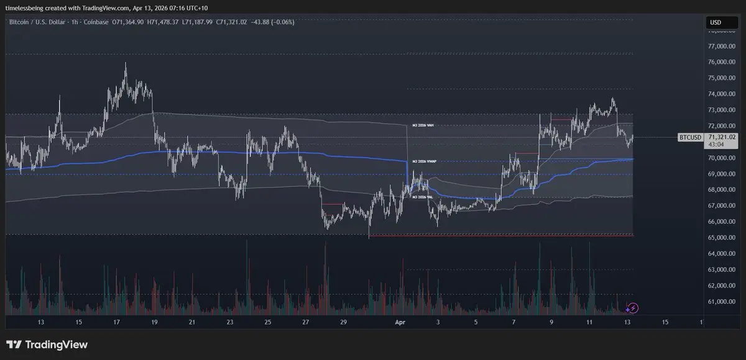Screen dimensions: 746x360
Task: Click the 70,000.00 price axis label
Action: [x=721, y=158]
